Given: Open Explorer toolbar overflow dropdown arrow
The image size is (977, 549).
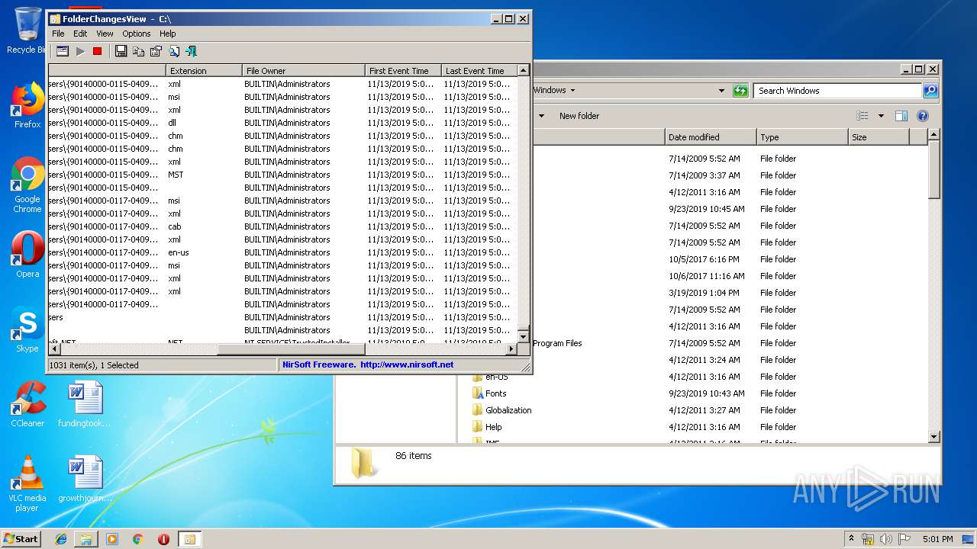Looking at the screenshot, I should (x=542, y=116).
